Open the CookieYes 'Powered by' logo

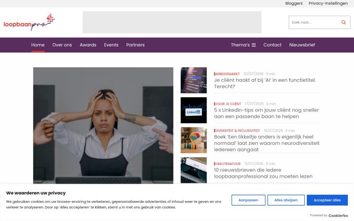(x=338, y=216)
